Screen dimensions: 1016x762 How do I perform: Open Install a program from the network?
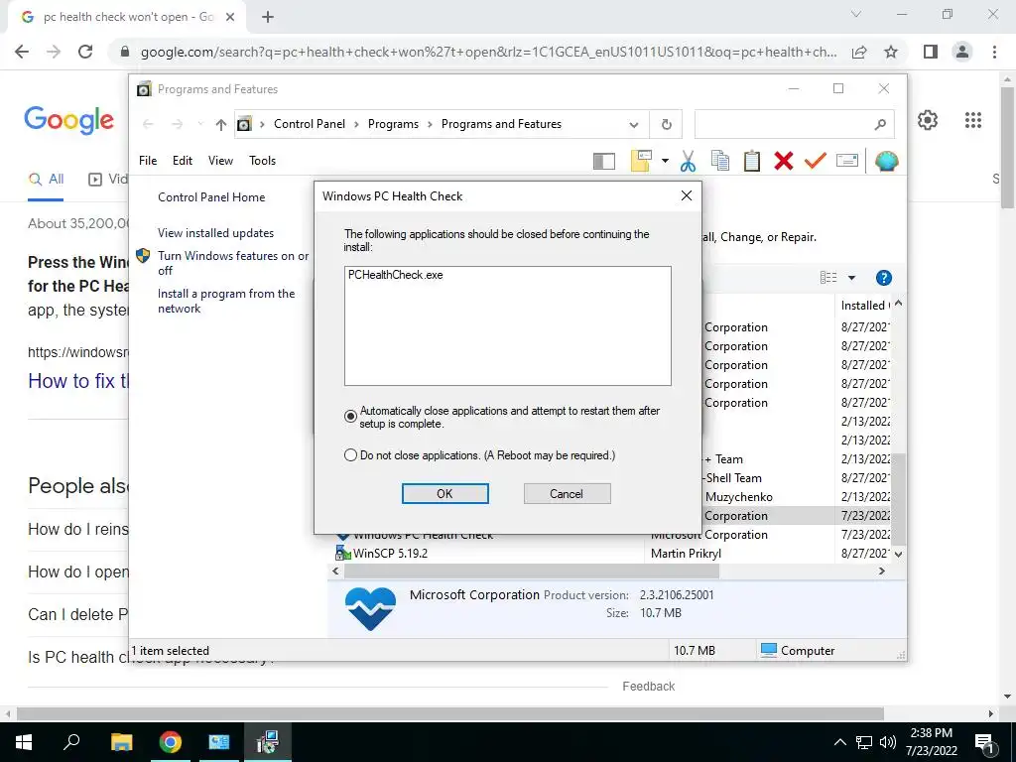pos(226,301)
